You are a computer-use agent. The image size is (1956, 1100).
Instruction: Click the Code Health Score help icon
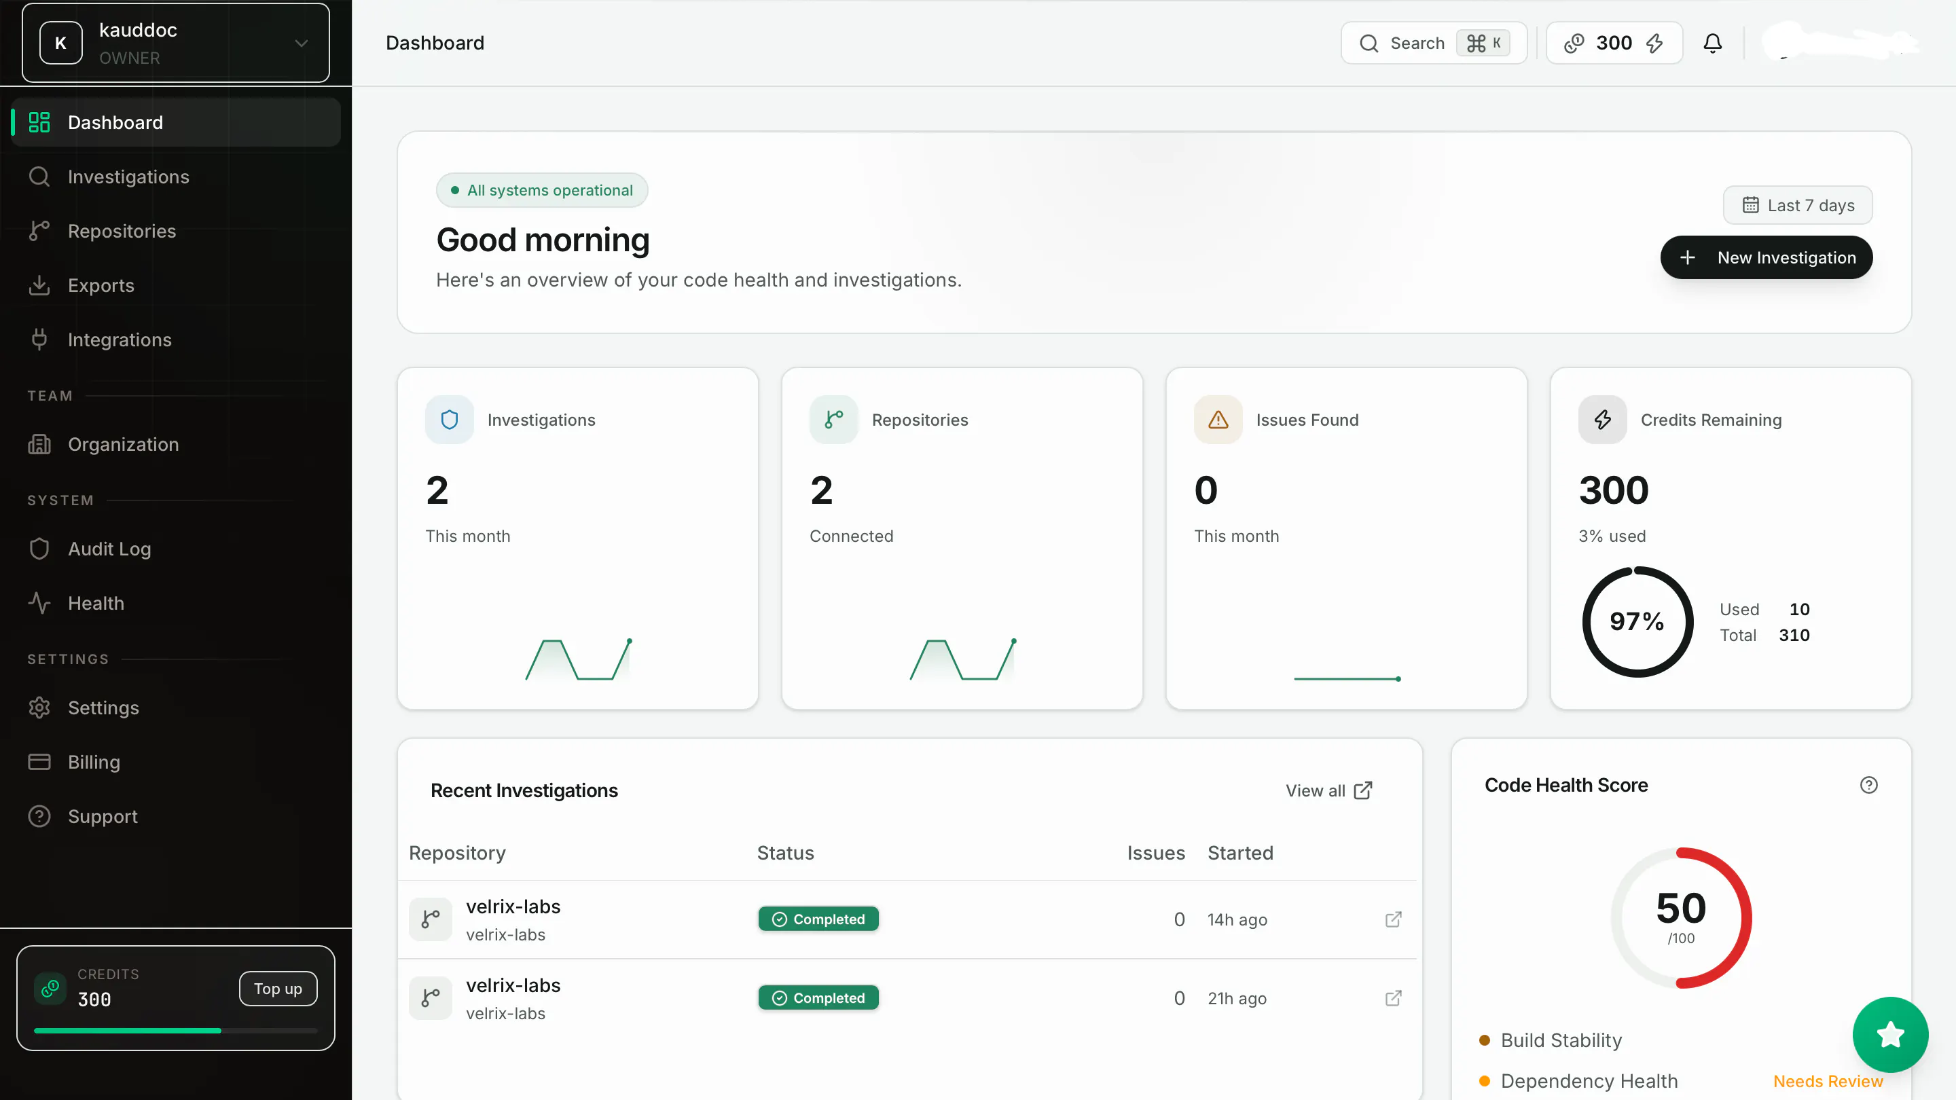click(1868, 785)
